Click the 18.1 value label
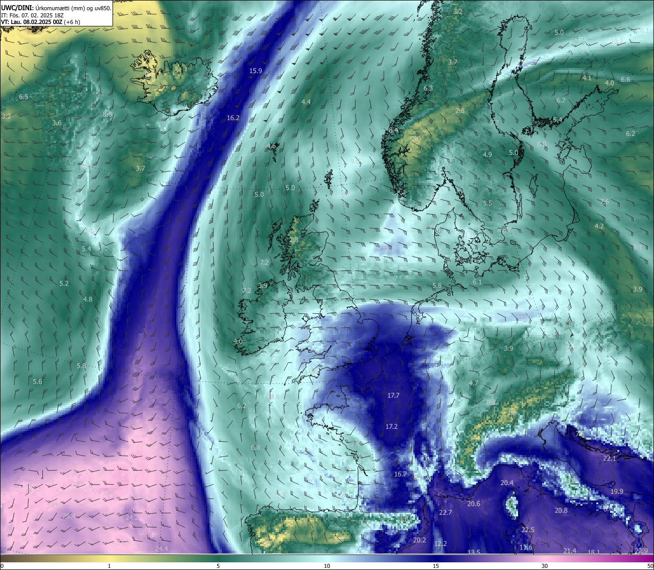The height and width of the screenshot is (570, 654). [x=594, y=552]
